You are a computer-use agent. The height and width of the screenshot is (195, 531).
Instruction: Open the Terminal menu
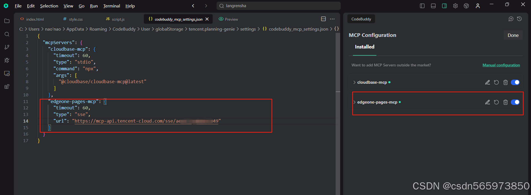tap(112, 6)
